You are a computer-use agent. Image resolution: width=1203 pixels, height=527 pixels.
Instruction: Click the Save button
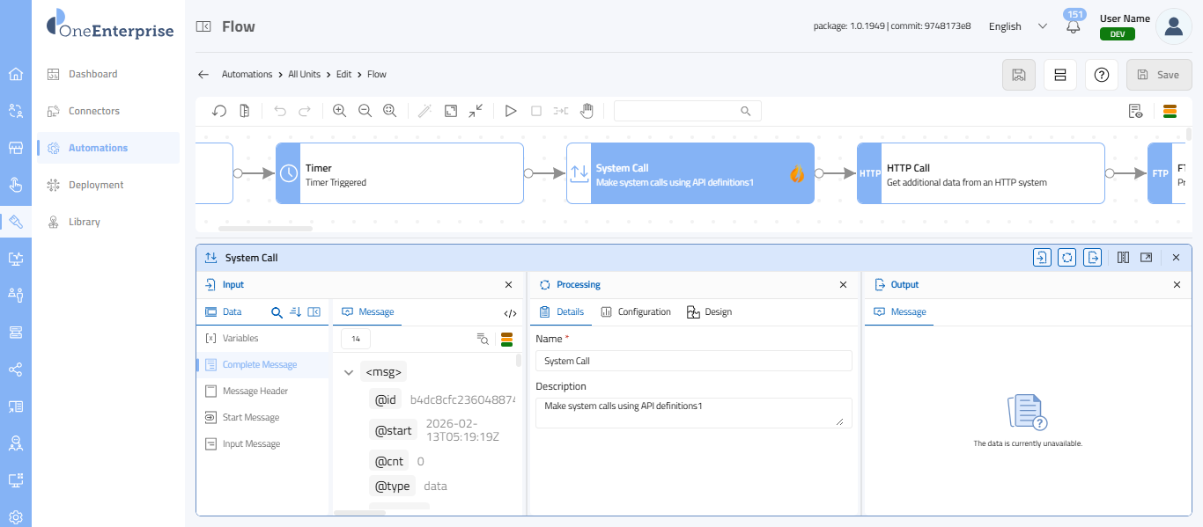[x=1158, y=75]
